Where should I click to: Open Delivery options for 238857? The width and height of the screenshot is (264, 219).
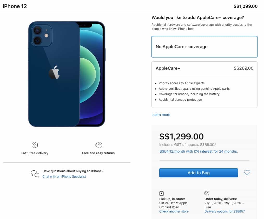point(225,211)
